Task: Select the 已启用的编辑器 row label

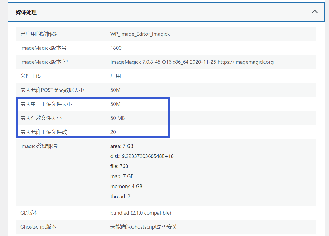Action: [x=38, y=34]
